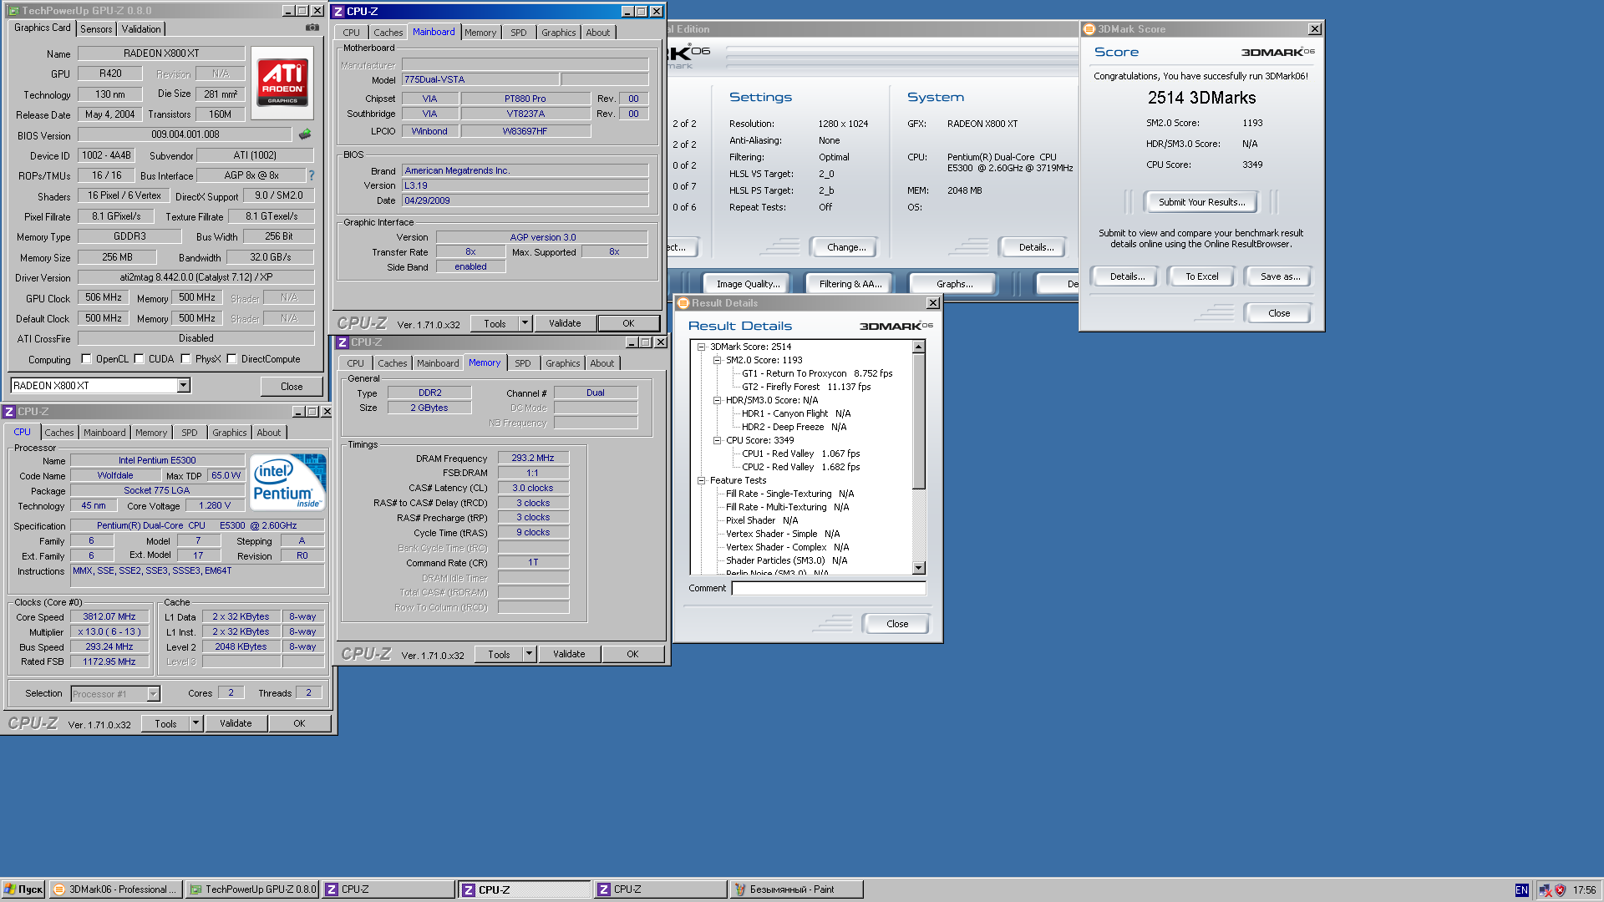Screen dimensions: 1604x902
Task: Click Validate in the Memory CPU-Z window
Action: pyautogui.click(x=569, y=654)
